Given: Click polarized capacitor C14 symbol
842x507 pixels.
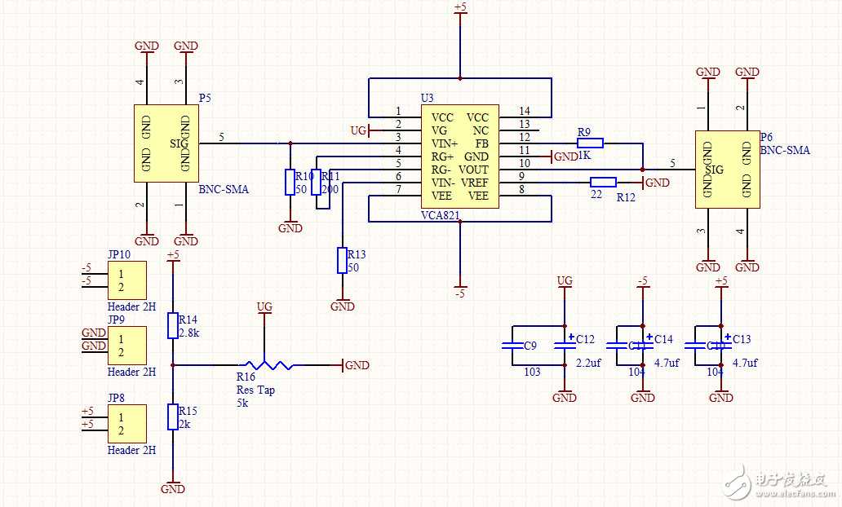Looking at the screenshot, I should coord(643,346).
